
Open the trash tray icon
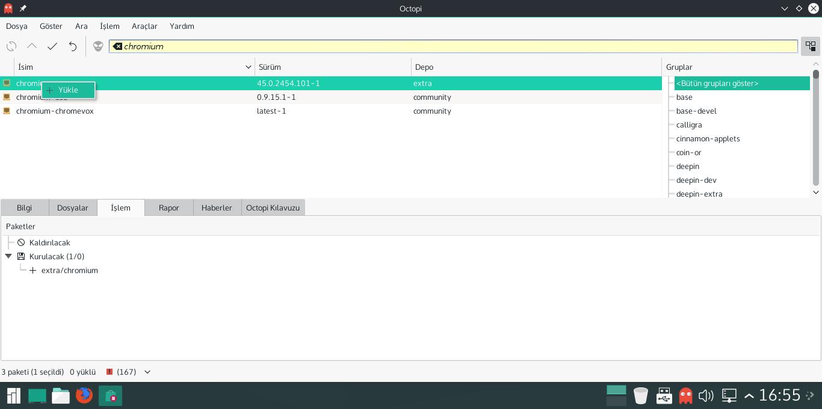pos(641,395)
